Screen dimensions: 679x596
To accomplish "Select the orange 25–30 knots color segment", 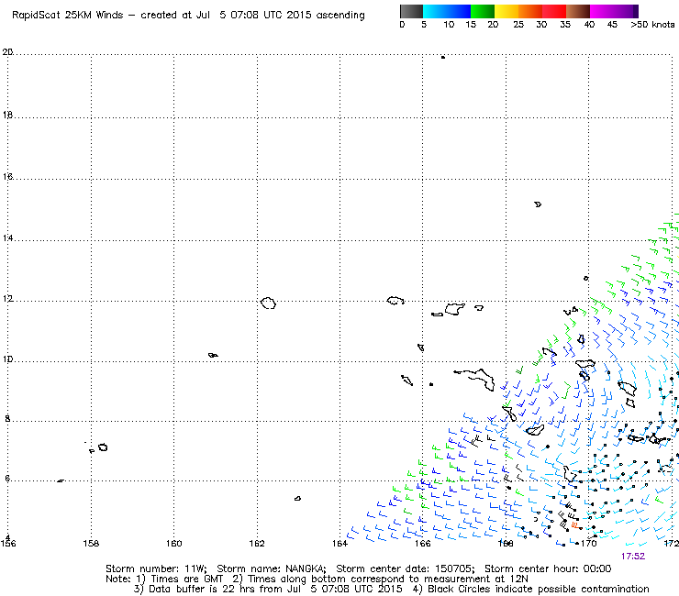I will pos(530,11).
